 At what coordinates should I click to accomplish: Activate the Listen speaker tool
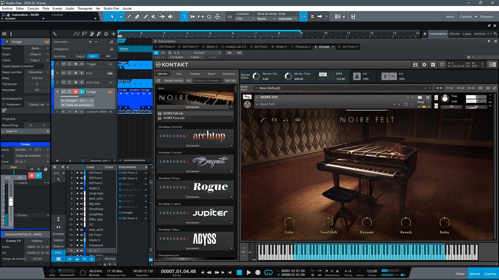(x=170, y=17)
